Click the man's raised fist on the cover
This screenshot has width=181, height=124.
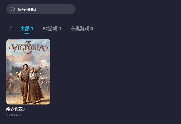pos(17,73)
